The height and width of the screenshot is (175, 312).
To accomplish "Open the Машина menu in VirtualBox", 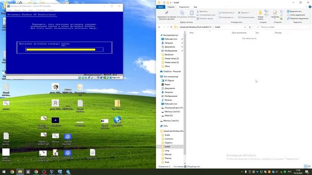I will click(18, 10).
